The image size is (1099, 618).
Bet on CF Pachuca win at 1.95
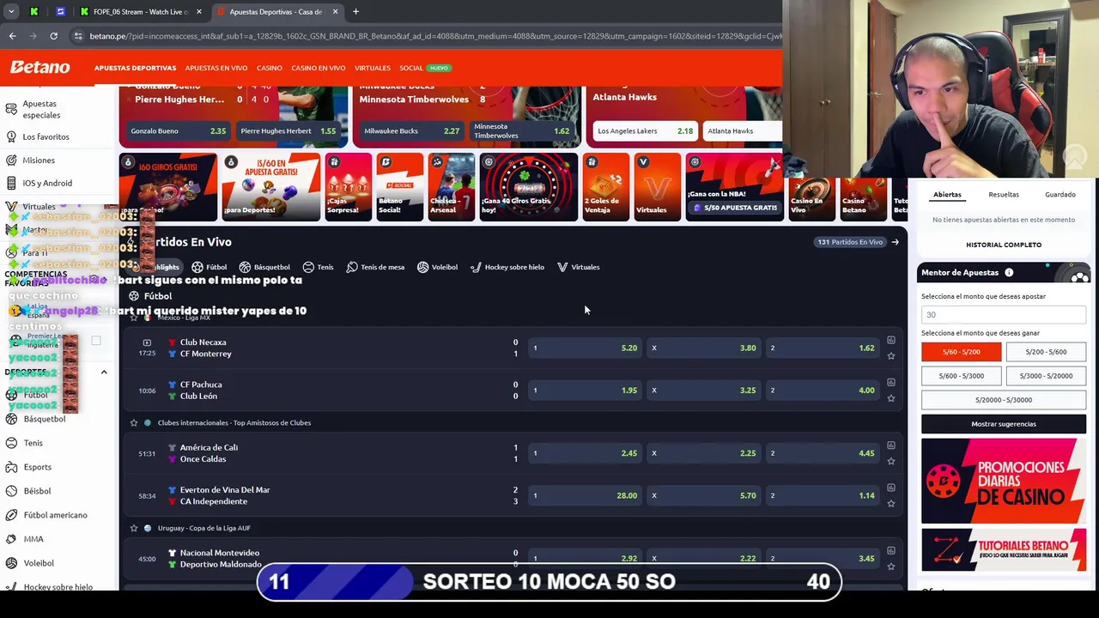pos(585,390)
